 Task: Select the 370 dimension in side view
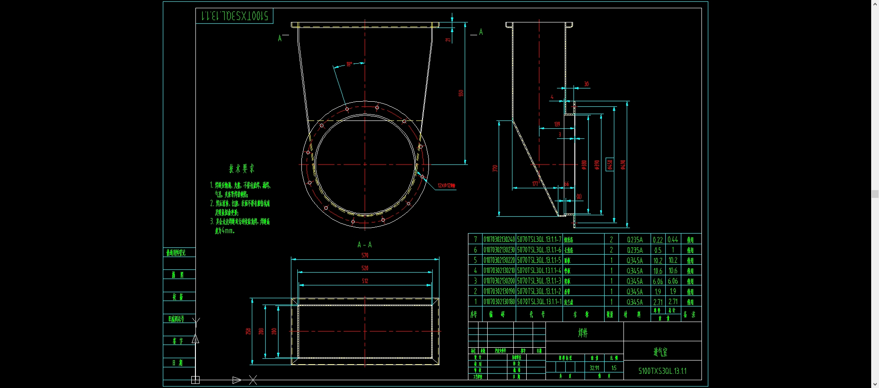495,168
